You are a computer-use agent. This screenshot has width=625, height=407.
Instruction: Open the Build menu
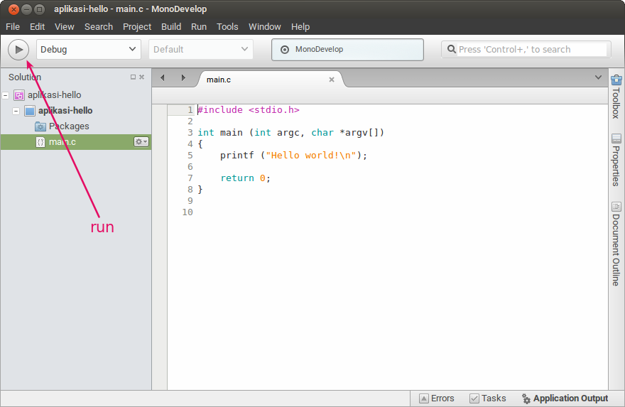coord(171,27)
